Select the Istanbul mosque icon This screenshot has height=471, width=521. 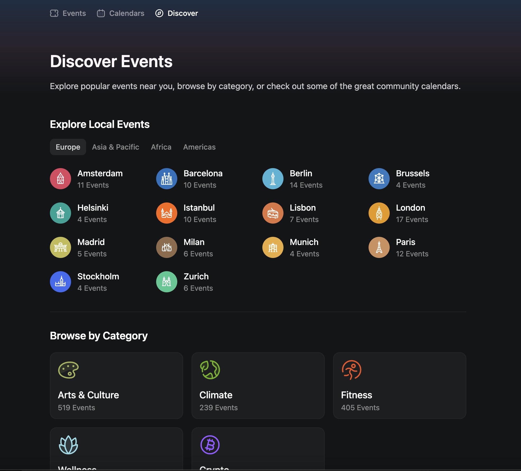[167, 213]
